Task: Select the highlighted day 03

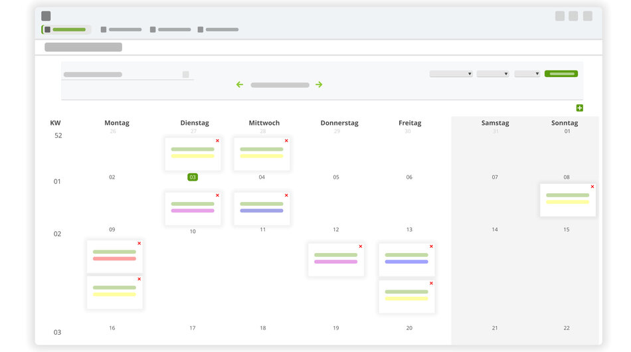Action: [193, 177]
